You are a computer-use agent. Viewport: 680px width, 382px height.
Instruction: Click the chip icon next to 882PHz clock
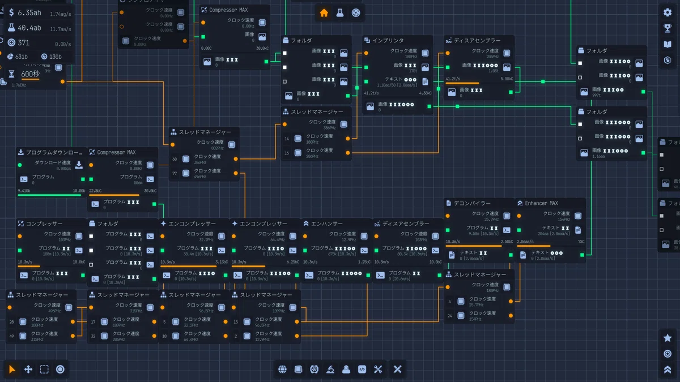[x=232, y=144]
